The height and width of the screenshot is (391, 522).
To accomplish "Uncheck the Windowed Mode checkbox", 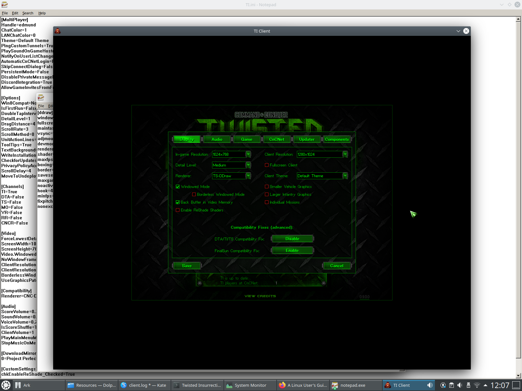I will [x=178, y=187].
